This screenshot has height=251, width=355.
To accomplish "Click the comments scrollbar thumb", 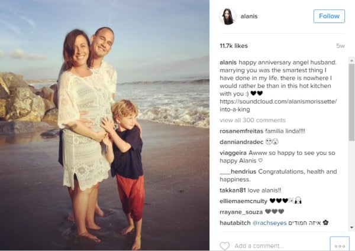I will (351, 102).
